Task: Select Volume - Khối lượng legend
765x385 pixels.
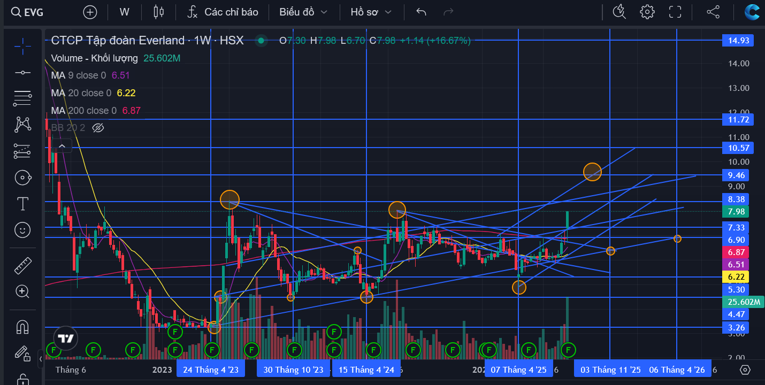Action: [94, 58]
